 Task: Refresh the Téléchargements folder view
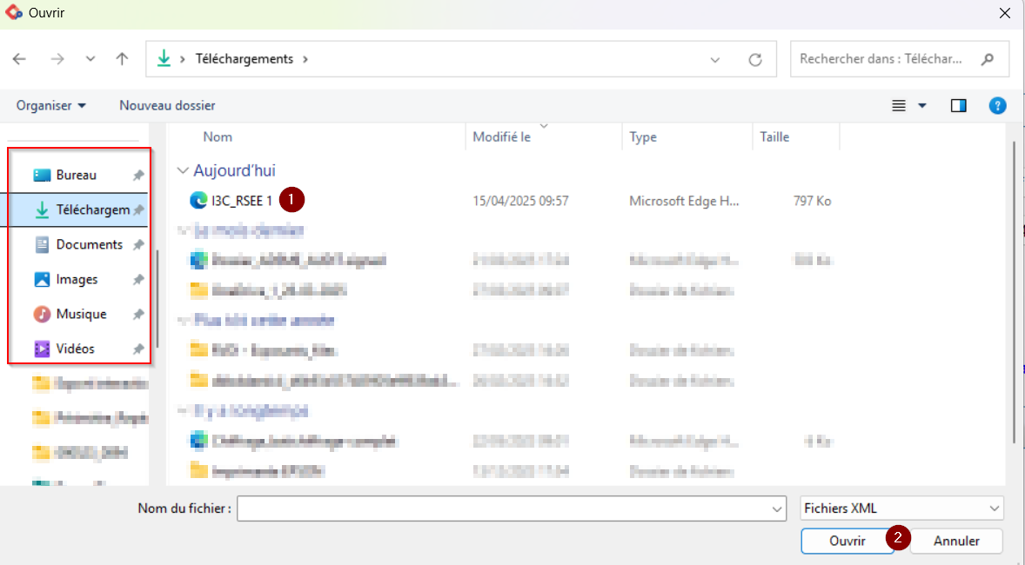(755, 59)
